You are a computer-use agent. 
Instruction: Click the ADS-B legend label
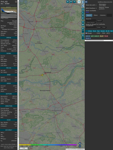tap(88, 36)
